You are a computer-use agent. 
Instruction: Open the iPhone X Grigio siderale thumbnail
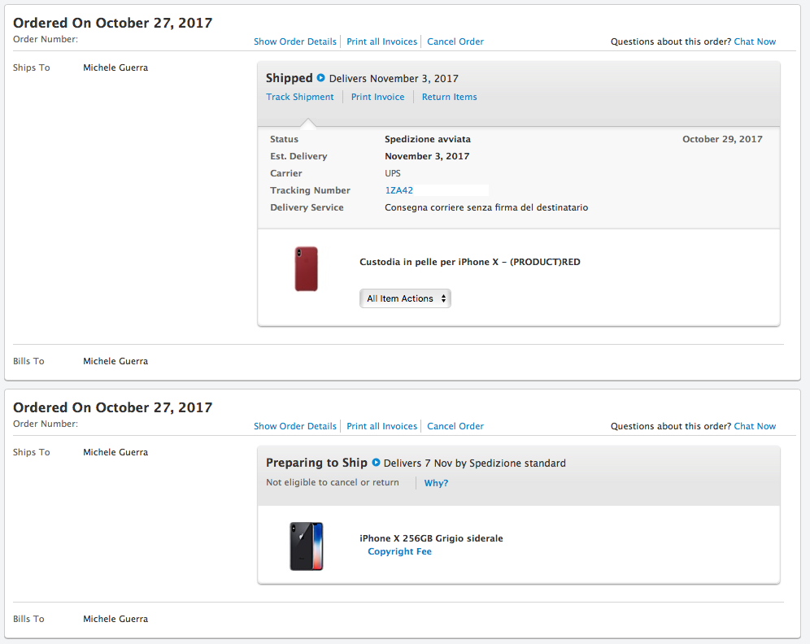[307, 546]
